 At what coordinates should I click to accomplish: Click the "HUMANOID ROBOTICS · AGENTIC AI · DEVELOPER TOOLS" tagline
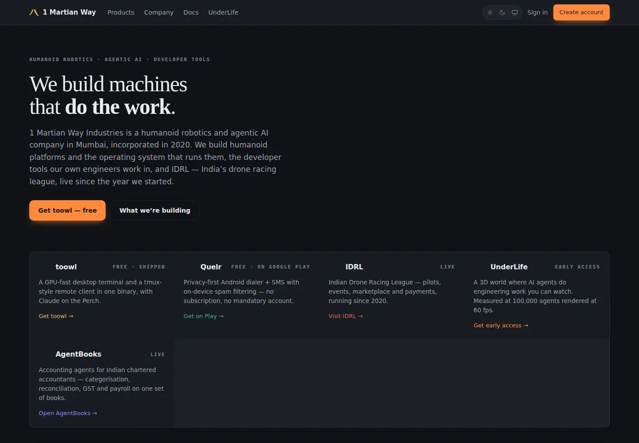tap(120, 59)
